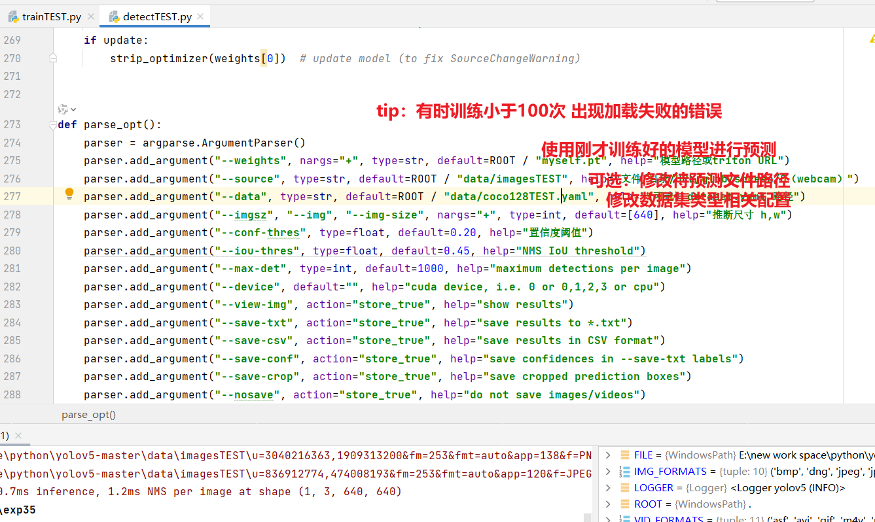Viewport: 875px width, 522px height.
Task: Close the detectTEST.py tab
Action: click(x=200, y=17)
